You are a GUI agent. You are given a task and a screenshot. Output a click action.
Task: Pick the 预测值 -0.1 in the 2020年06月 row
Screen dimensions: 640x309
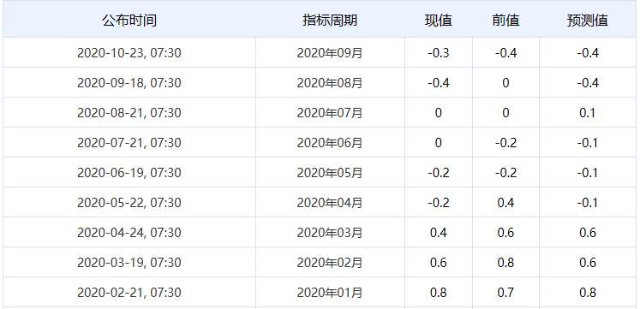(x=588, y=143)
